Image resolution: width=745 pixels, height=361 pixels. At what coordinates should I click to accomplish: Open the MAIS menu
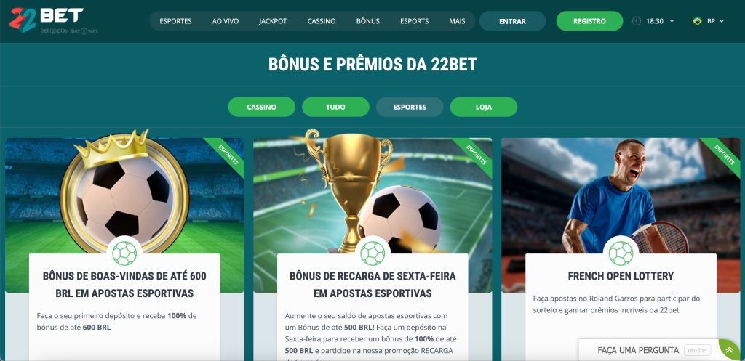pyautogui.click(x=457, y=21)
